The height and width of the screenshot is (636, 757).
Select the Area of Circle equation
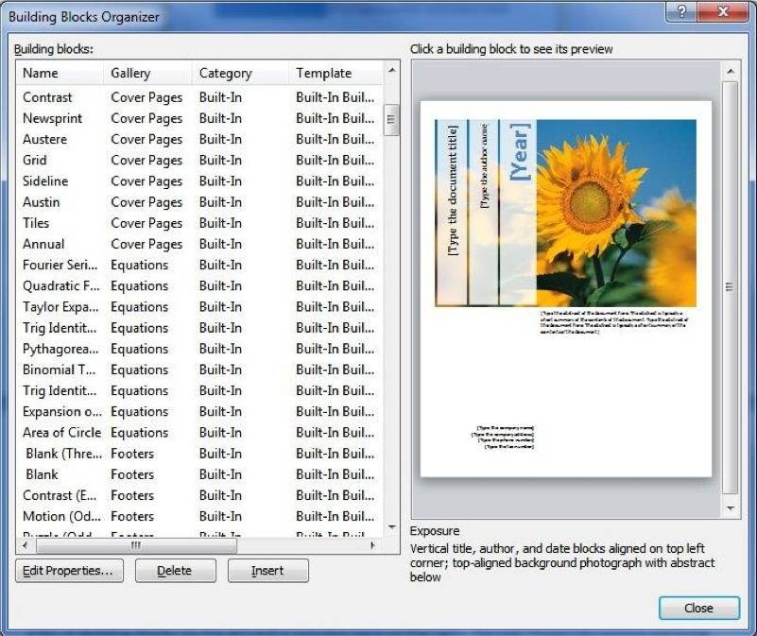click(199, 433)
